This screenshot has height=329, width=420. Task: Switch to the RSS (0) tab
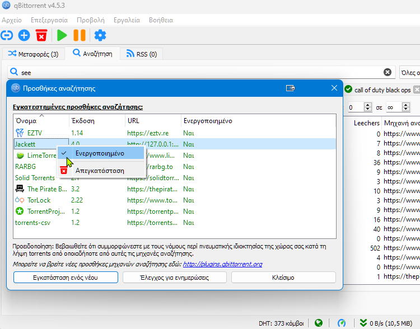(x=142, y=54)
